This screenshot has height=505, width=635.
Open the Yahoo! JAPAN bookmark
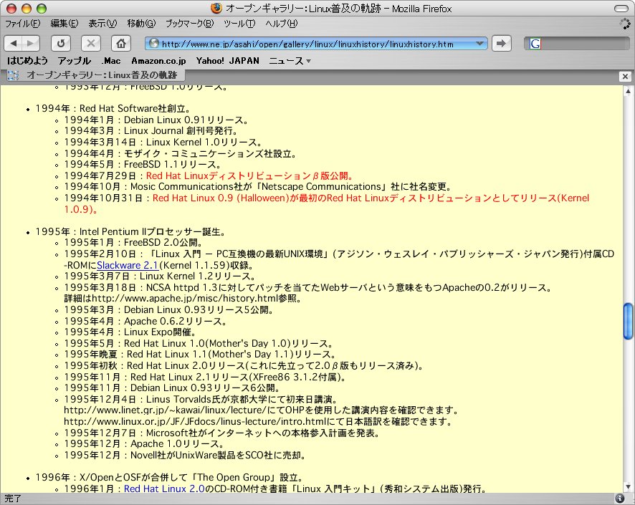click(x=228, y=61)
